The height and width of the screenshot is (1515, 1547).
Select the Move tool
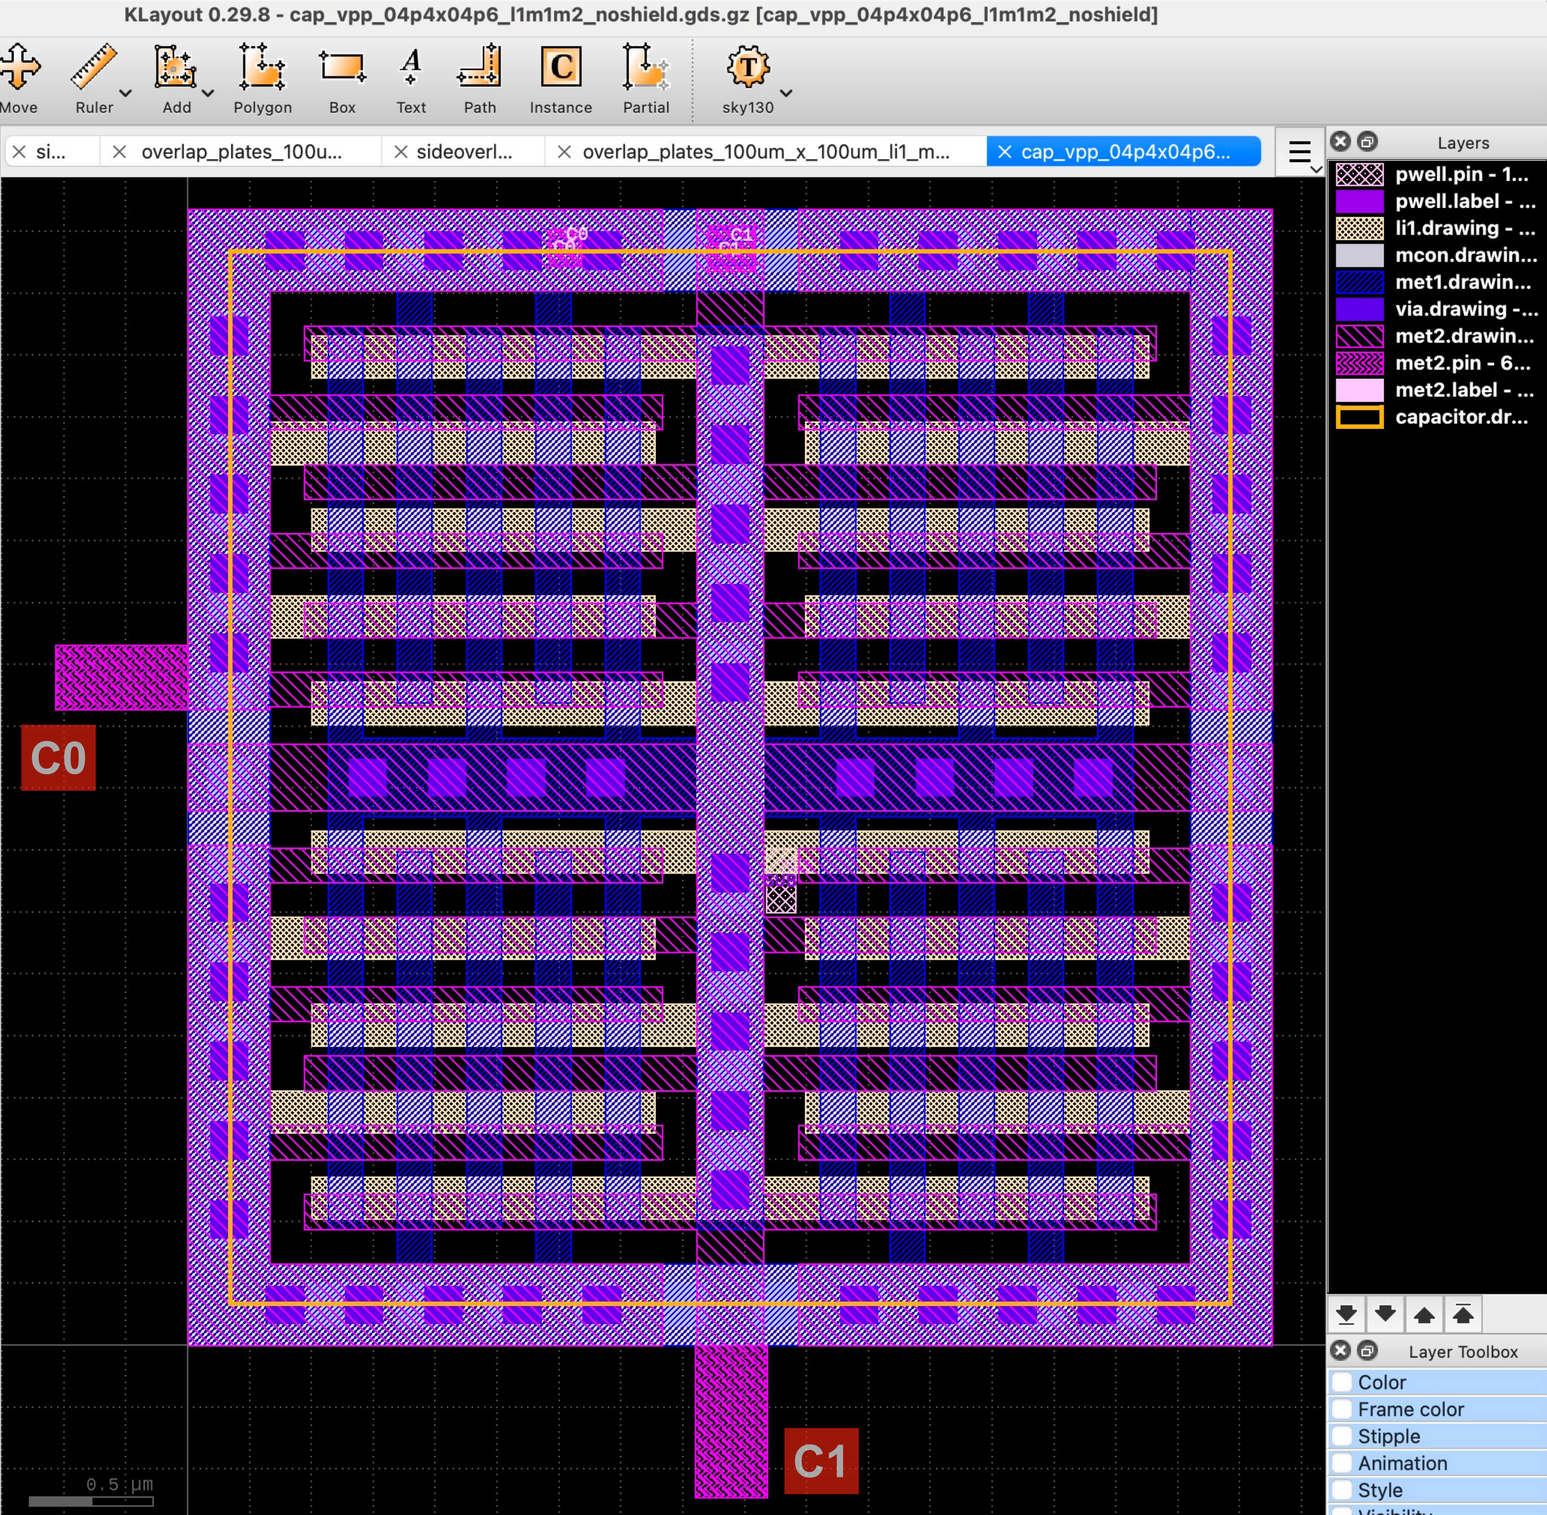click(x=19, y=80)
